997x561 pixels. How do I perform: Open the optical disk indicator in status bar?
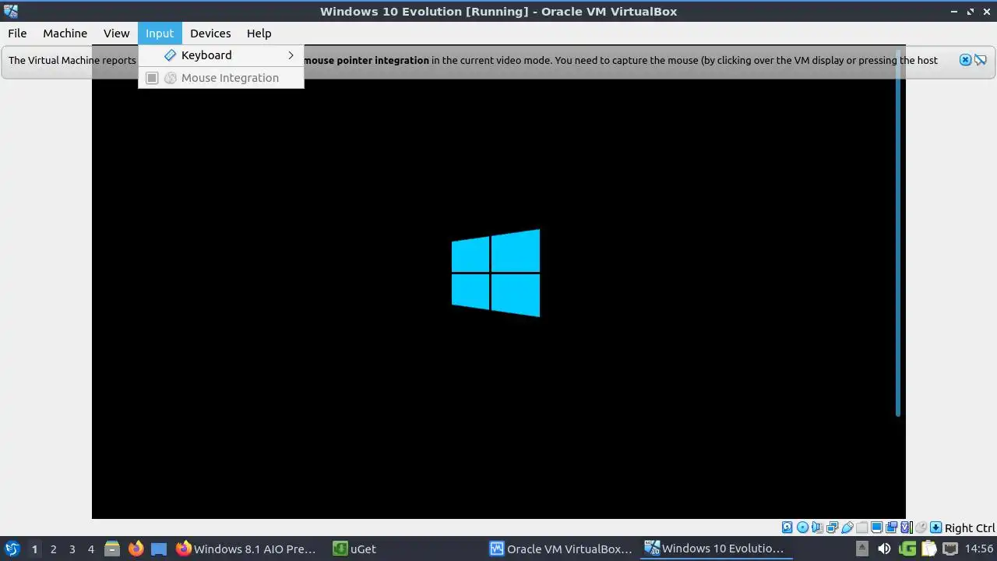click(802, 527)
